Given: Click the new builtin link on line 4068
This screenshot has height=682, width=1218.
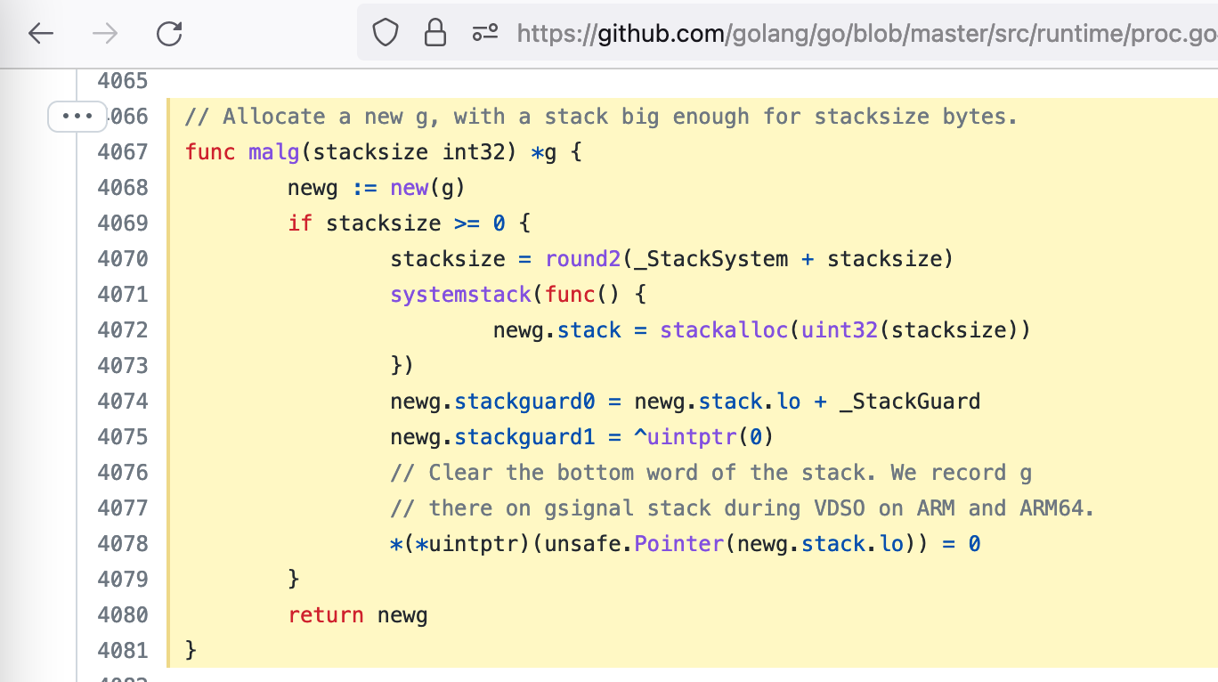Looking at the screenshot, I should (409, 187).
